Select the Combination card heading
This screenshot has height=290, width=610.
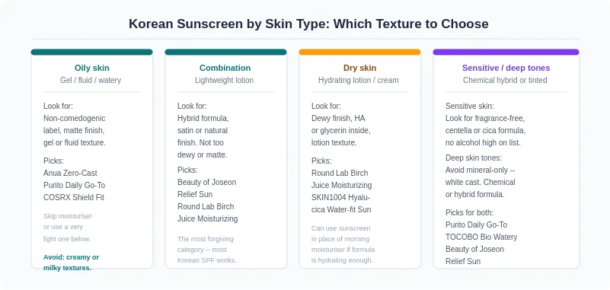225,68
